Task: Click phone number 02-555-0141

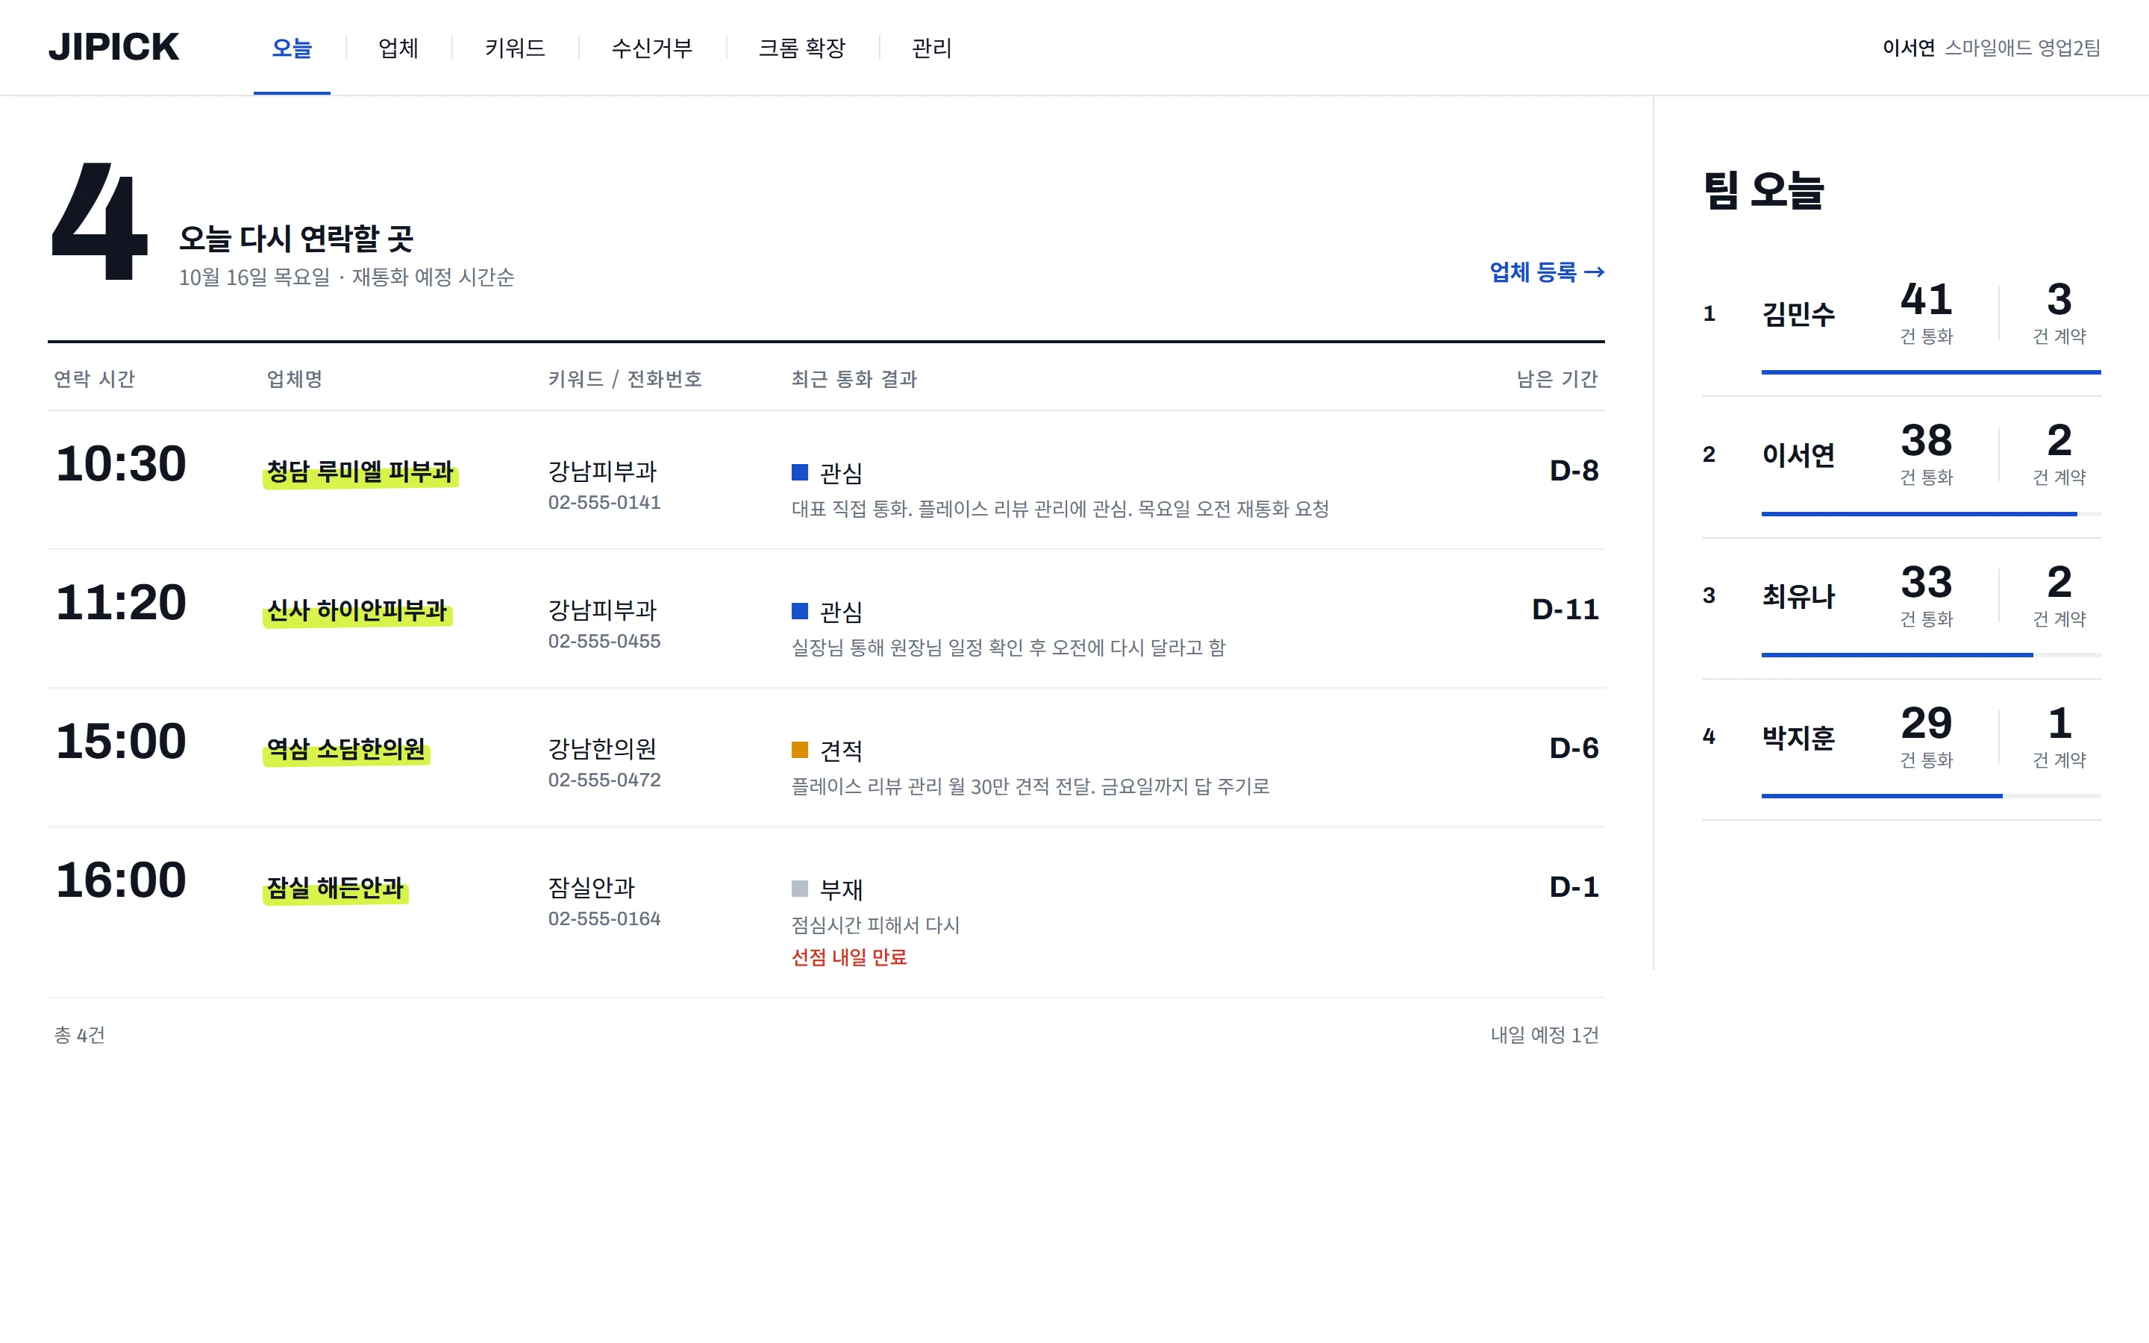Action: click(604, 503)
